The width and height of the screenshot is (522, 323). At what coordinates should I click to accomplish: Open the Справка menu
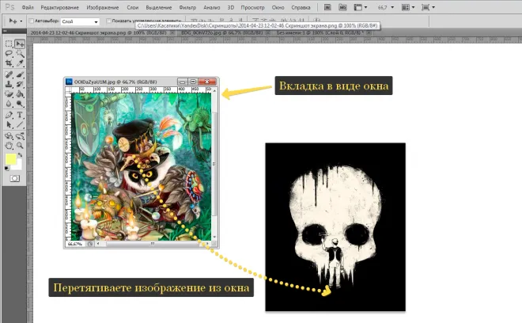[x=301, y=7]
